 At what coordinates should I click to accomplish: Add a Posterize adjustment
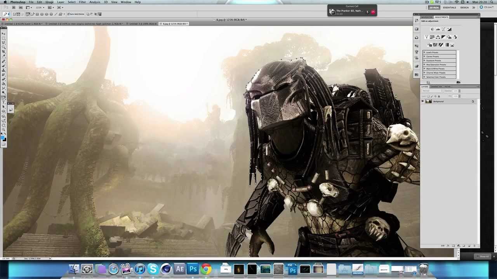(x=435, y=45)
